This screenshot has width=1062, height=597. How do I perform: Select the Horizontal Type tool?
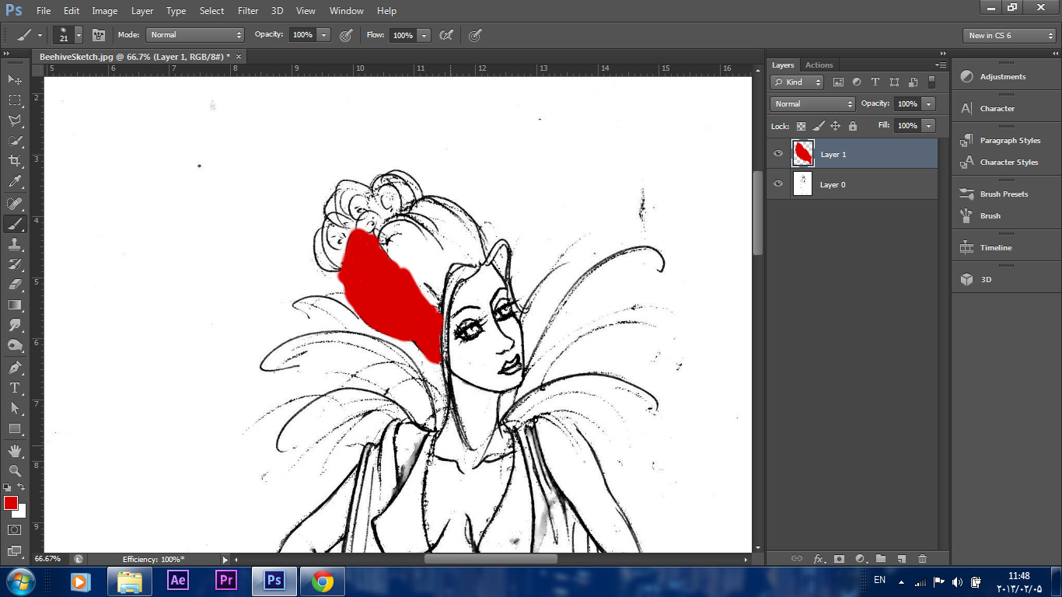[15, 388]
